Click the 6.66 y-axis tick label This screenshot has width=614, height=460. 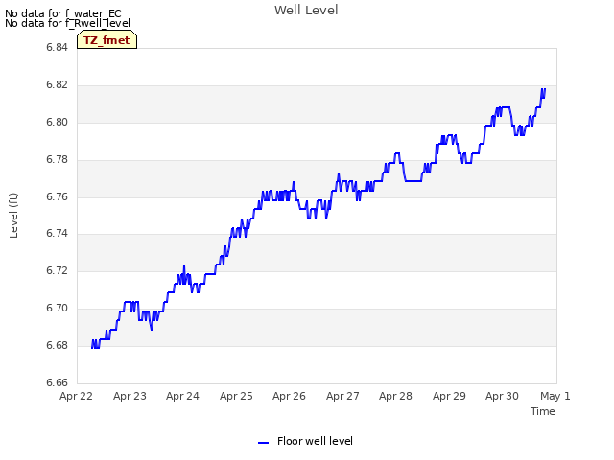tap(58, 382)
